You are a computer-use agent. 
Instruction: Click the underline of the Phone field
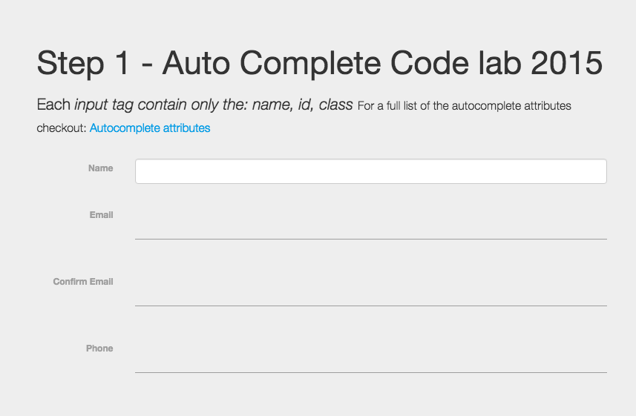pyautogui.click(x=370, y=372)
